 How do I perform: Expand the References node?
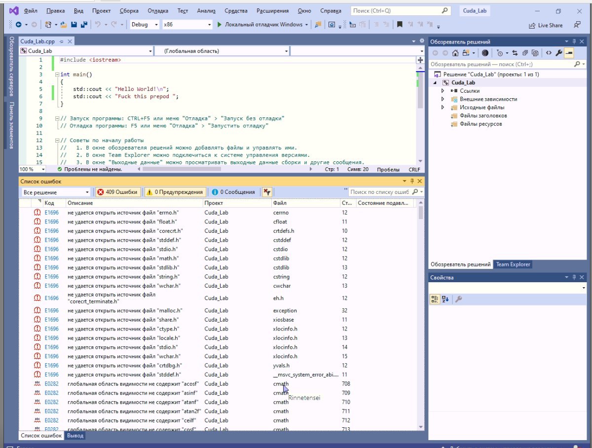443,91
